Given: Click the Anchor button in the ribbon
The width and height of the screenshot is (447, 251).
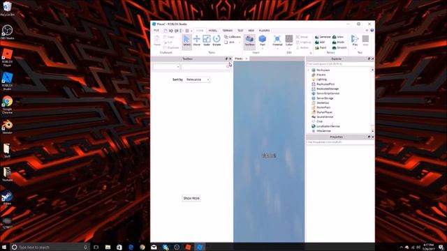Looking at the screenshot, I should coord(302,48).
